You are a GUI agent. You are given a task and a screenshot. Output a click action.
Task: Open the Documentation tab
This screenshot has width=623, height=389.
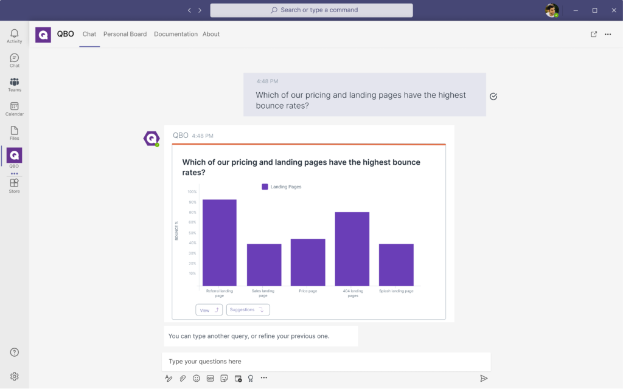[175, 34]
